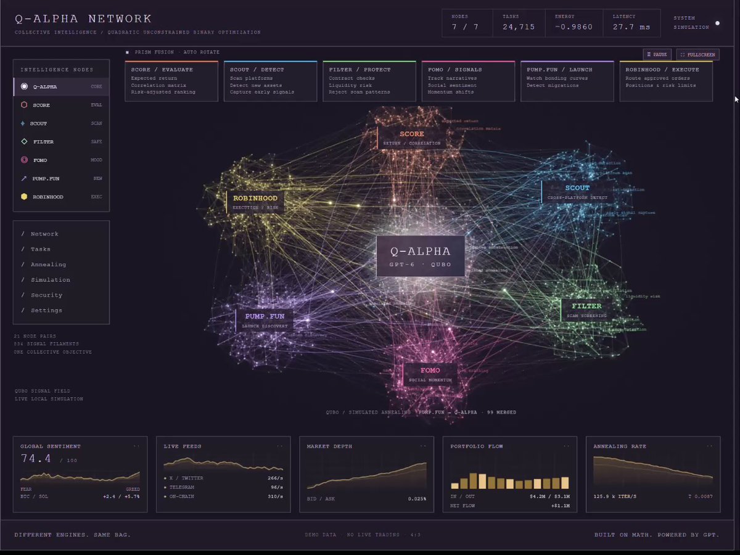
Task: Click the SCOUT Cross-Platform Detect graph node
Action: coord(577,192)
